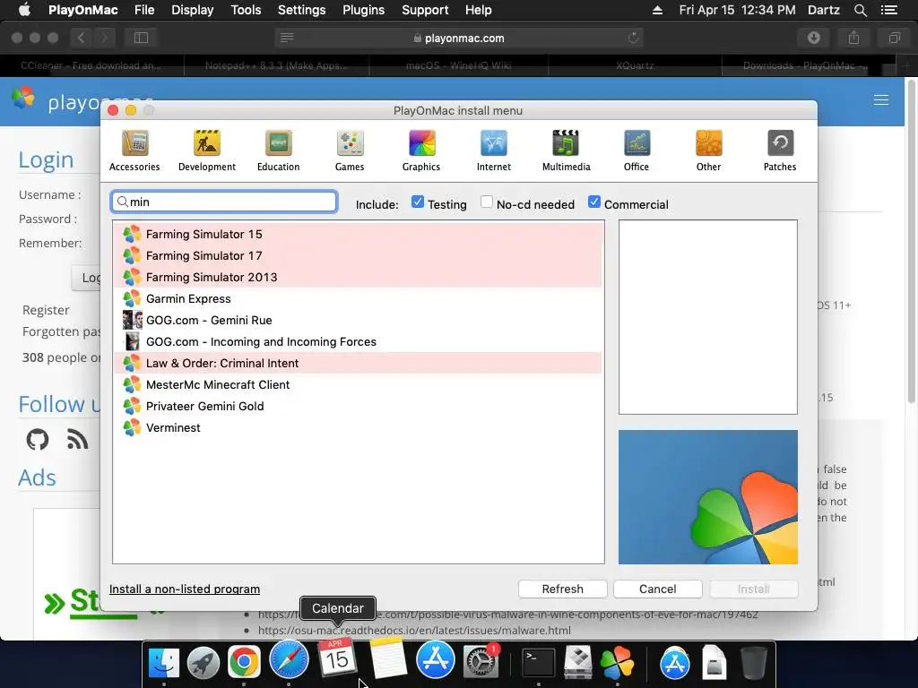The height and width of the screenshot is (688, 918).
Task: Open the Office category
Action: tap(637, 150)
